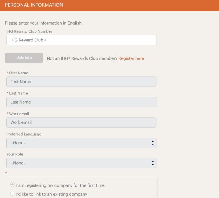Click the 'Your Role' label text

coord(15,154)
